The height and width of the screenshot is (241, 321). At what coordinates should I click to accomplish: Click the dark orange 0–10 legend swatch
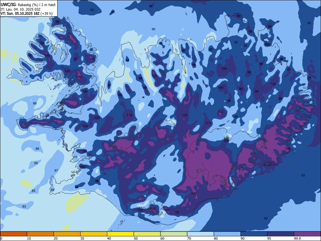pyautogui.click(x=13, y=234)
